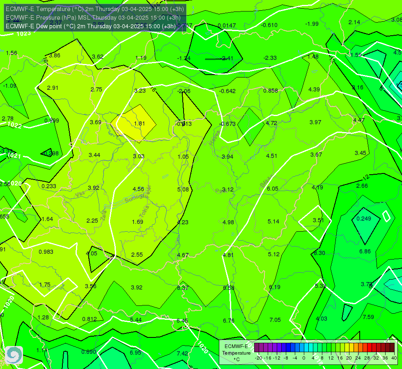The image size is (402, 369).
Task: Click the dew point value 8.37
Action: 183,288
